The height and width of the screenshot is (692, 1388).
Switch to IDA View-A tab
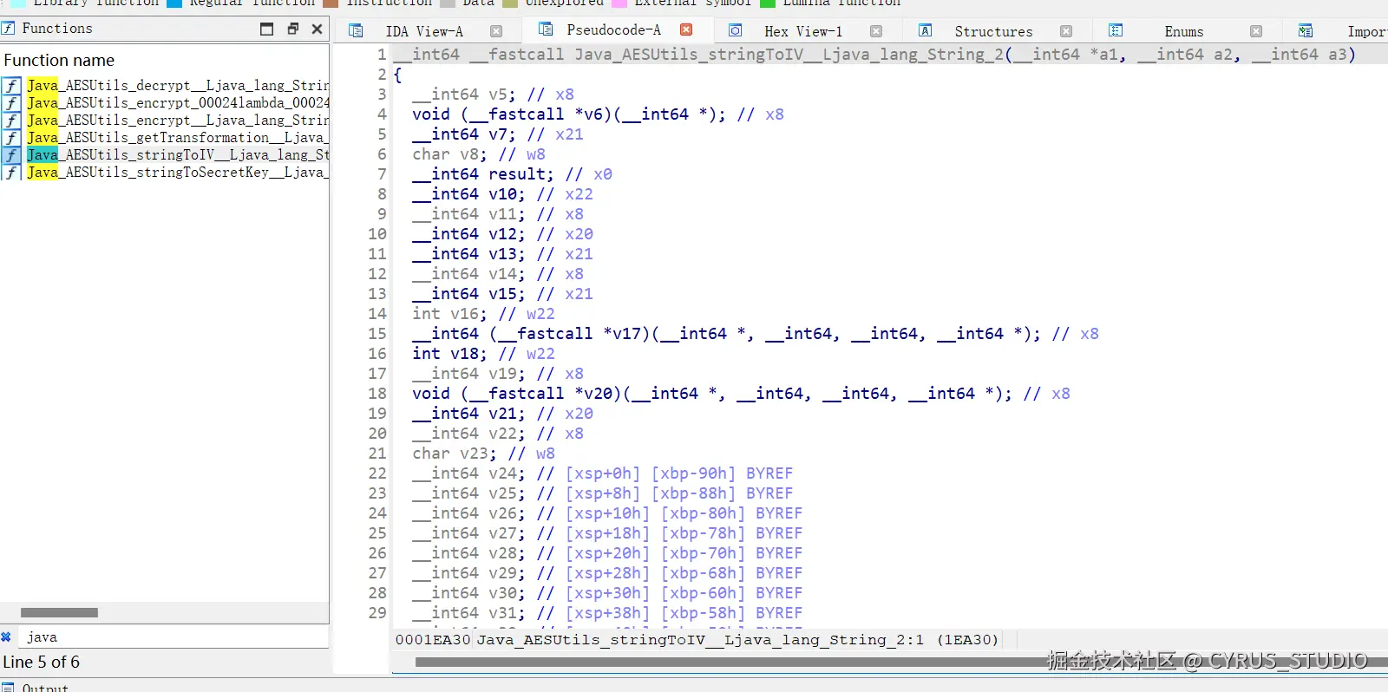(x=424, y=31)
